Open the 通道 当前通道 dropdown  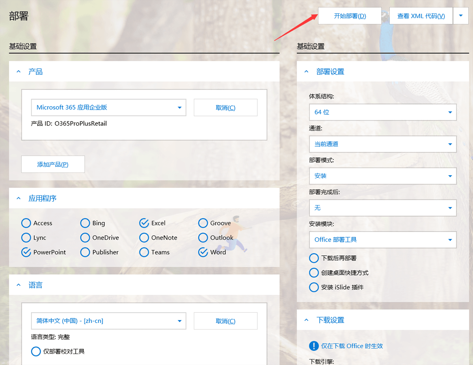click(383, 144)
